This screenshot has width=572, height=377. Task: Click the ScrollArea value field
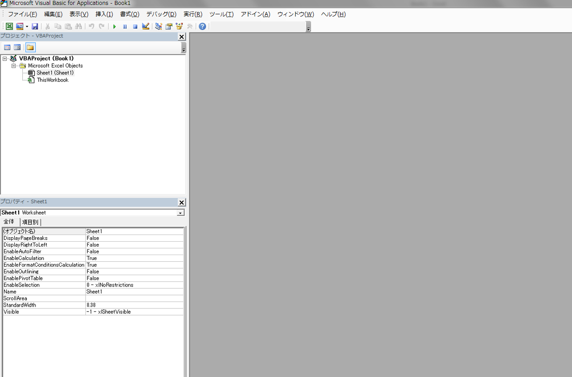(134, 298)
